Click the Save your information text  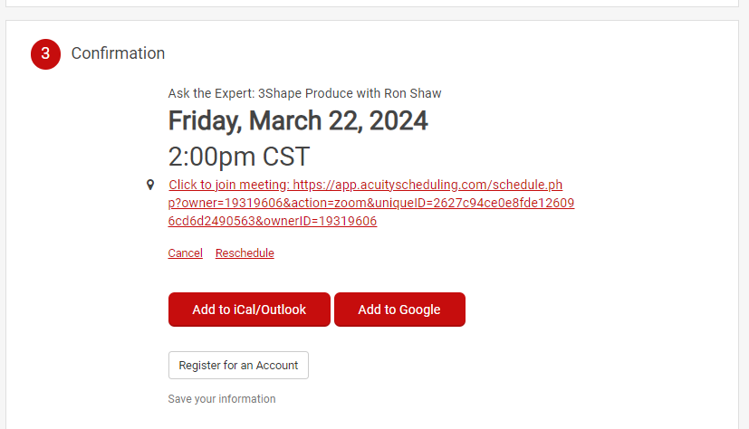coord(222,399)
